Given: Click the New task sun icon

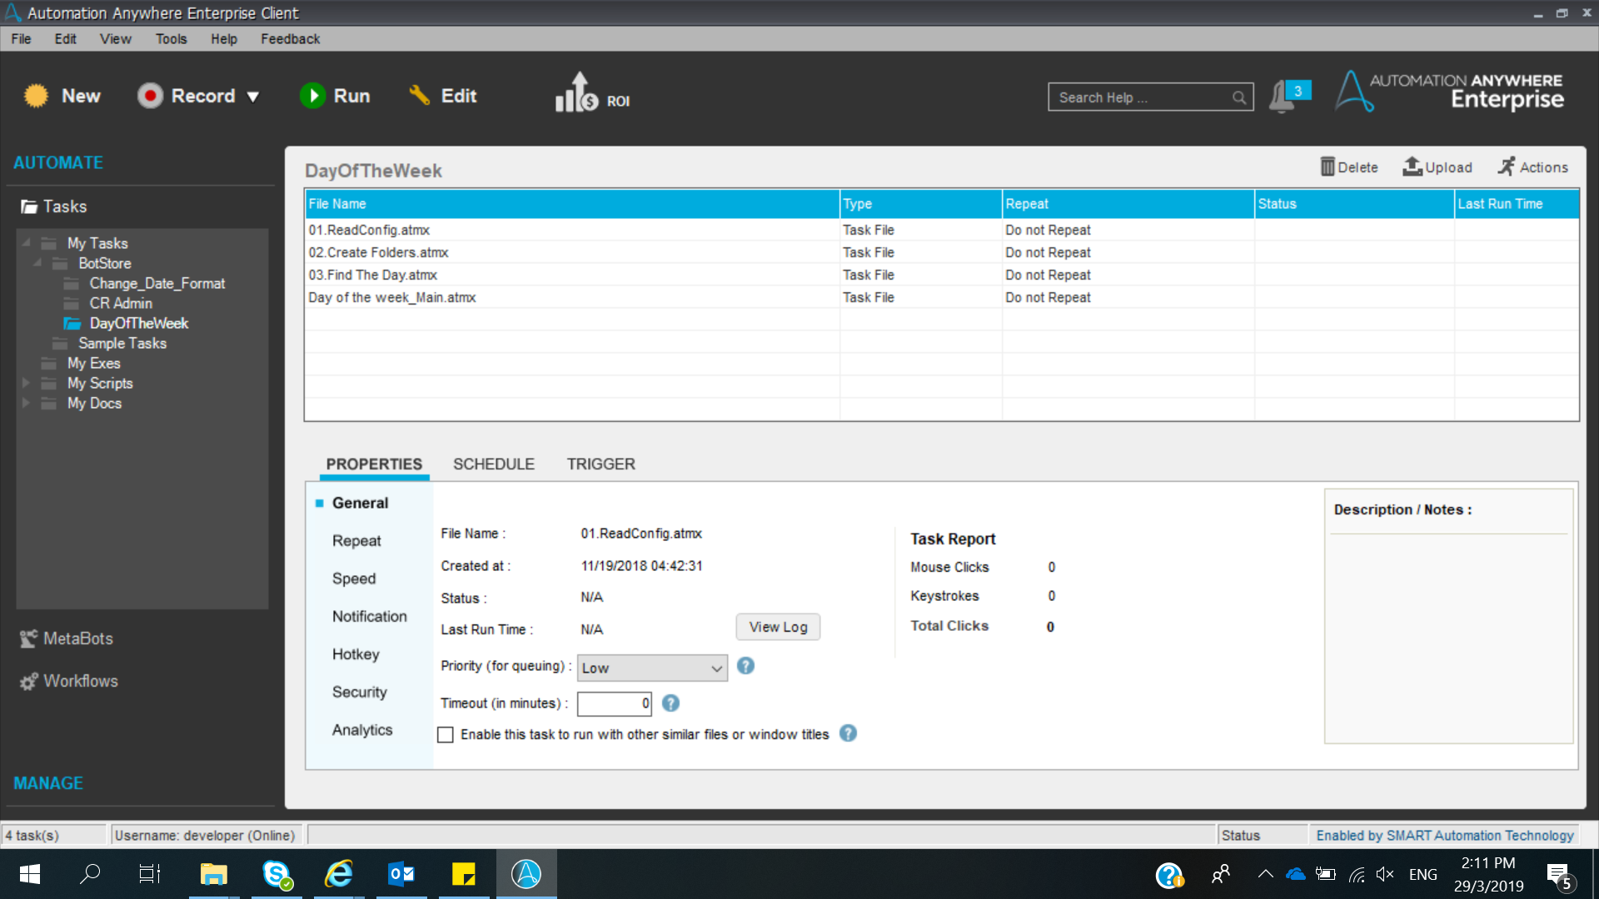Looking at the screenshot, I should coord(36,96).
